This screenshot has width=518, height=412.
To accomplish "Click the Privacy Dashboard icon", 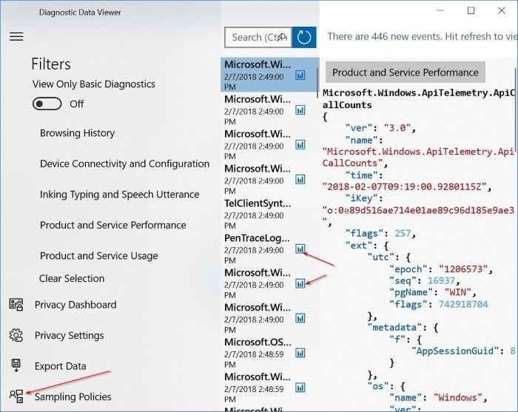I will [x=16, y=305].
